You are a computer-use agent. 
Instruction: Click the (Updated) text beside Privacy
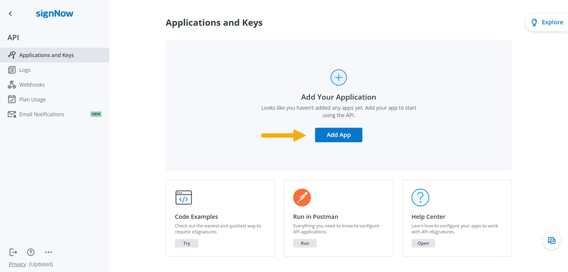pos(41,264)
